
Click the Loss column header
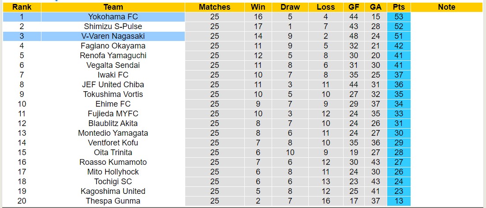tap(325, 7)
